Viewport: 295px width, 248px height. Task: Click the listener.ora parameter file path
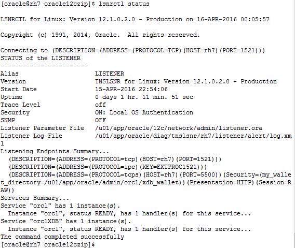coord(179,128)
